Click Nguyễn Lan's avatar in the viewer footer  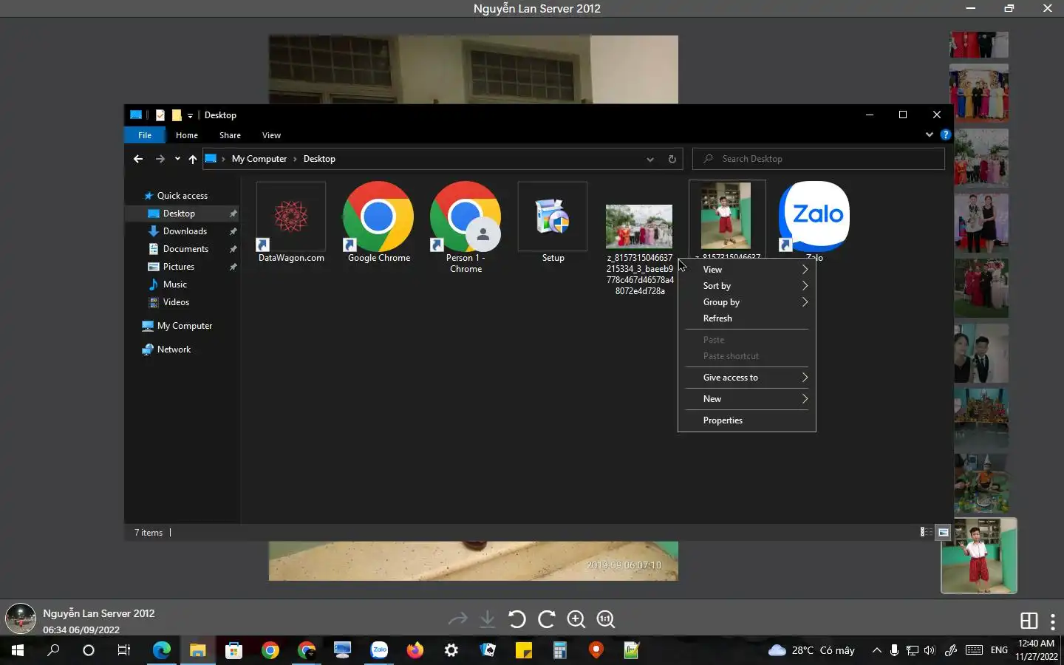[21, 619]
